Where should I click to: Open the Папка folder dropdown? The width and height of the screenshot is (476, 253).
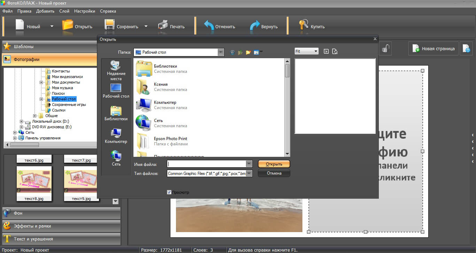click(221, 52)
